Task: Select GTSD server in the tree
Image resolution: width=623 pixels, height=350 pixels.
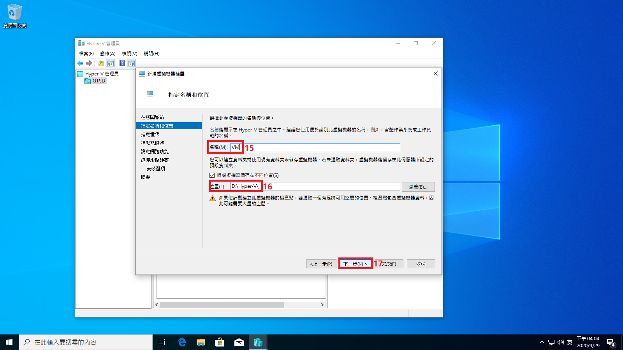Action: coord(99,81)
